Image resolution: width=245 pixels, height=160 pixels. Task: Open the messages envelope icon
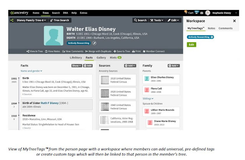coord(202,13)
